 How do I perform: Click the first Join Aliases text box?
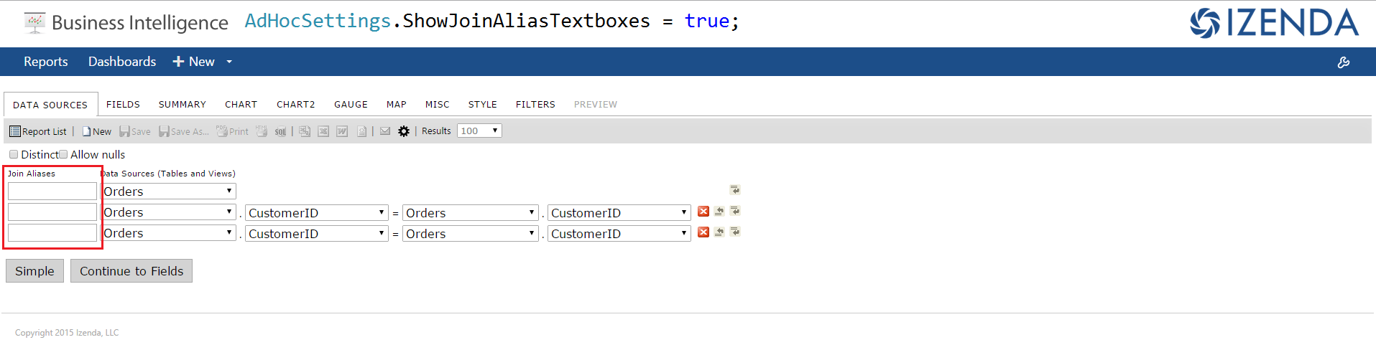click(52, 191)
